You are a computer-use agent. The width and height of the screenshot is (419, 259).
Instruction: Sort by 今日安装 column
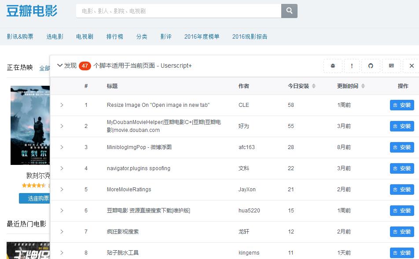pos(301,86)
